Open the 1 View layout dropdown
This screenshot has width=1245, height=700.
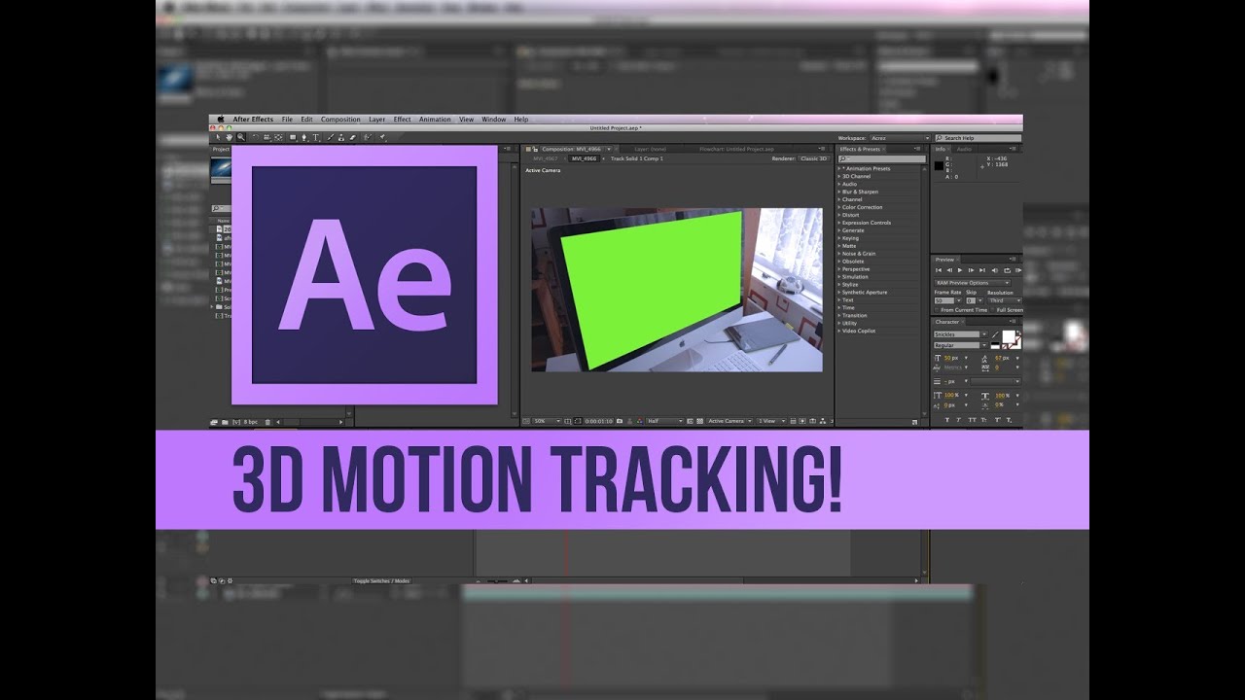(771, 421)
